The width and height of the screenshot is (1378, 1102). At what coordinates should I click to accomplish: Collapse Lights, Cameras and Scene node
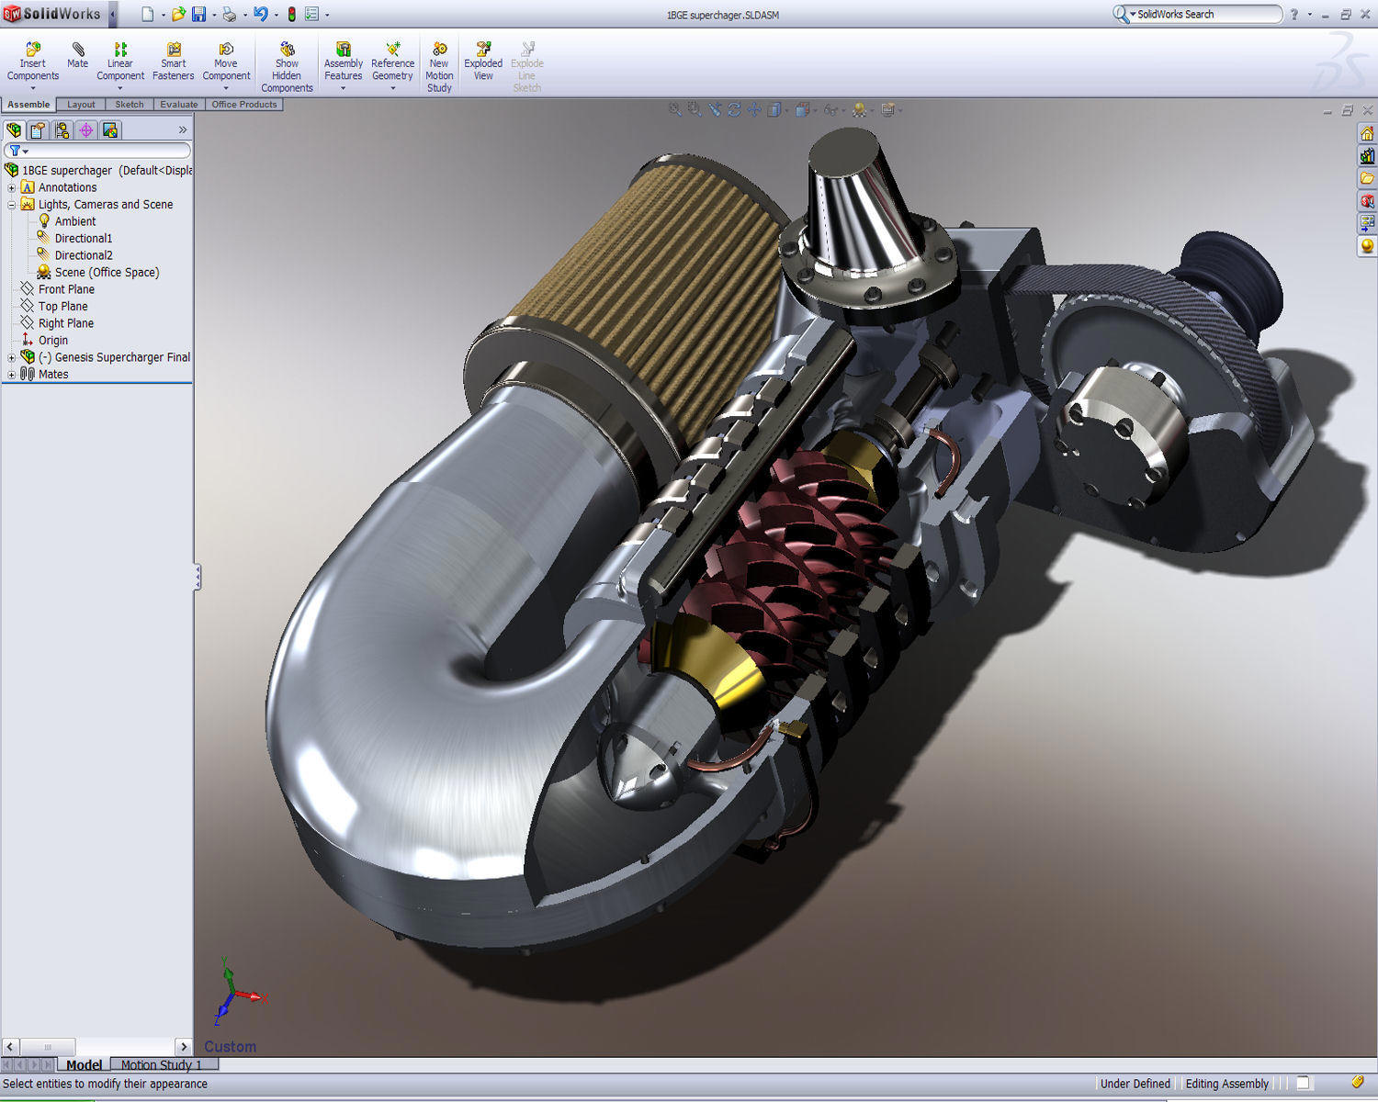point(11,205)
